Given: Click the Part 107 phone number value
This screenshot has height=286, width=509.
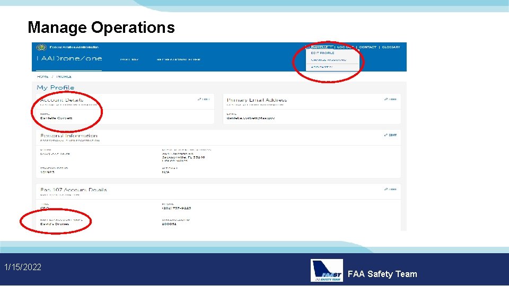Looking at the screenshot, I should point(176,208).
